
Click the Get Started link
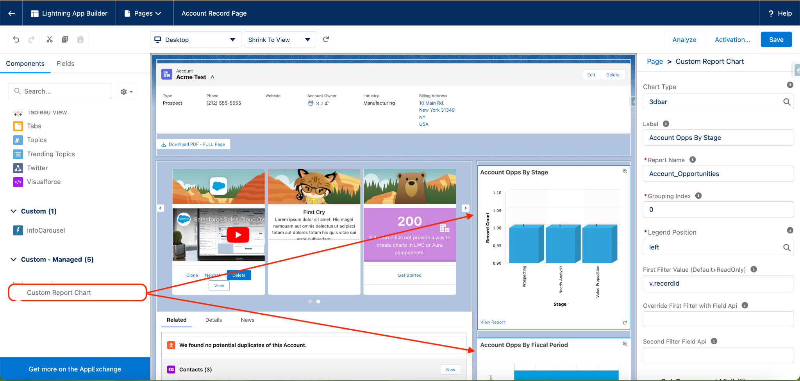coord(410,275)
